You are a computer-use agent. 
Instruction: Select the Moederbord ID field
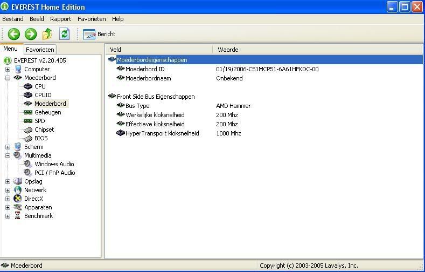click(x=145, y=69)
